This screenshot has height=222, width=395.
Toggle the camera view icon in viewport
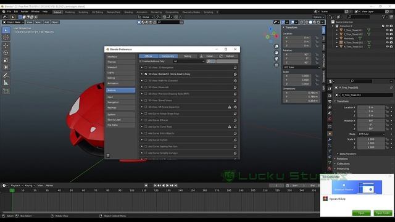tap(276, 59)
